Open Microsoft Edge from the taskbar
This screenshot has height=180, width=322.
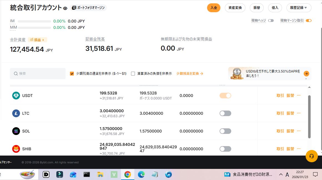click(141, 174)
